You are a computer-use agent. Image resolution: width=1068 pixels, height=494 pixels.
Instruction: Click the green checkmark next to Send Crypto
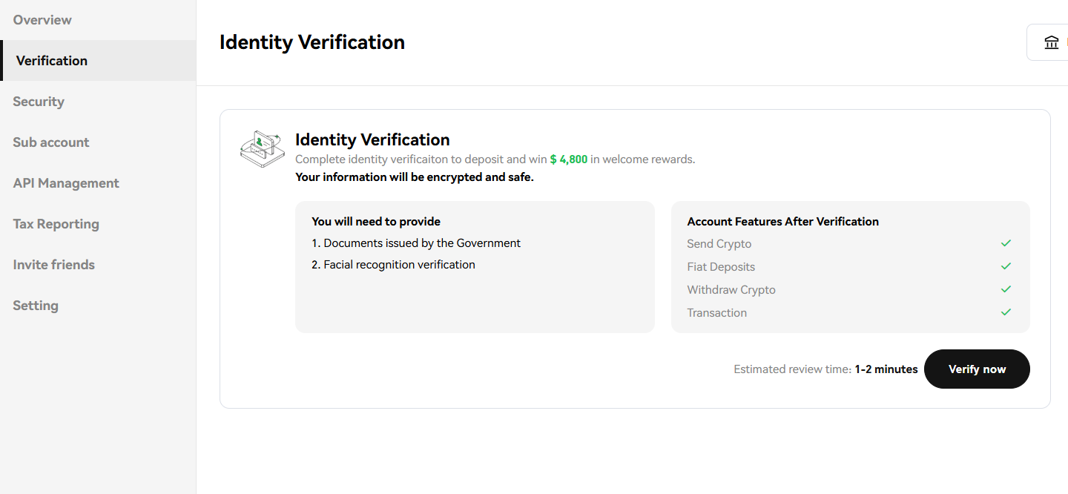point(1006,243)
